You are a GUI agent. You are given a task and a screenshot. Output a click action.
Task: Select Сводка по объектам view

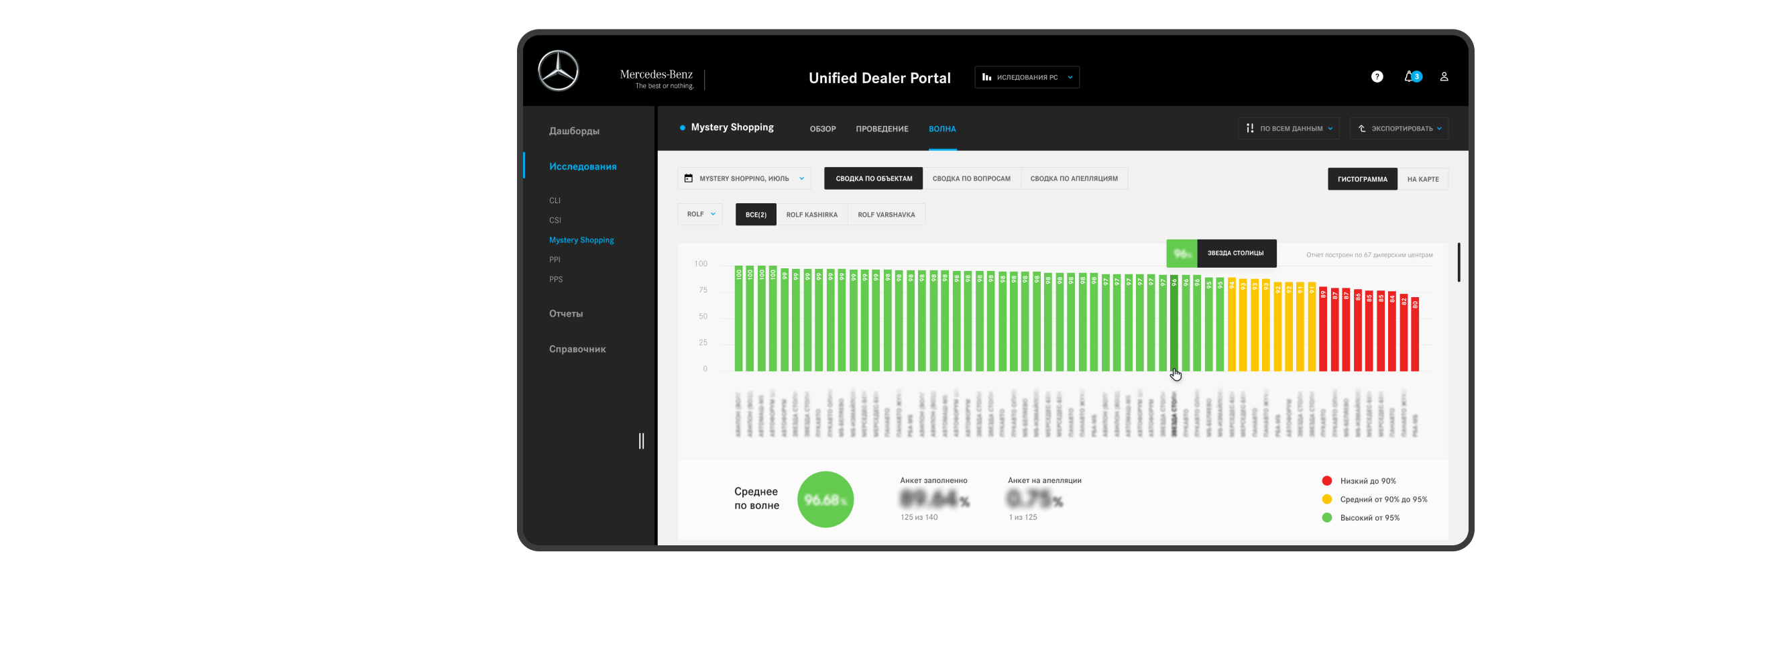tap(873, 179)
